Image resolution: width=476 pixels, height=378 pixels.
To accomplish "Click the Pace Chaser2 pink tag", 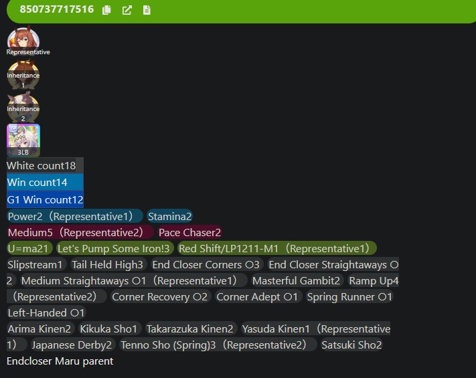I will click(x=189, y=232).
